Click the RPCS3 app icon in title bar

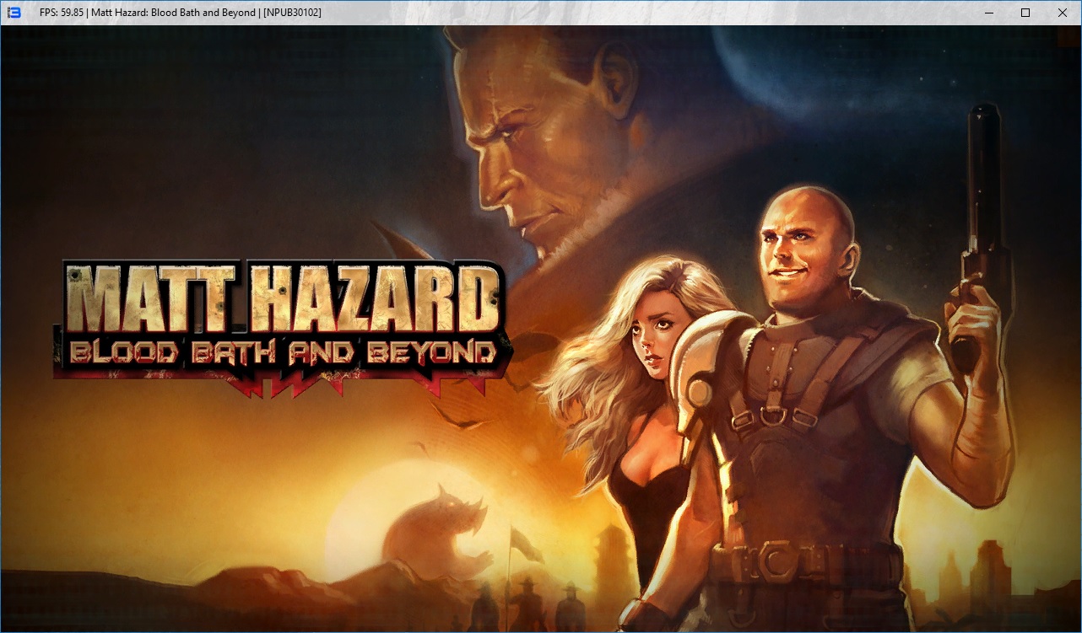pos(14,13)
